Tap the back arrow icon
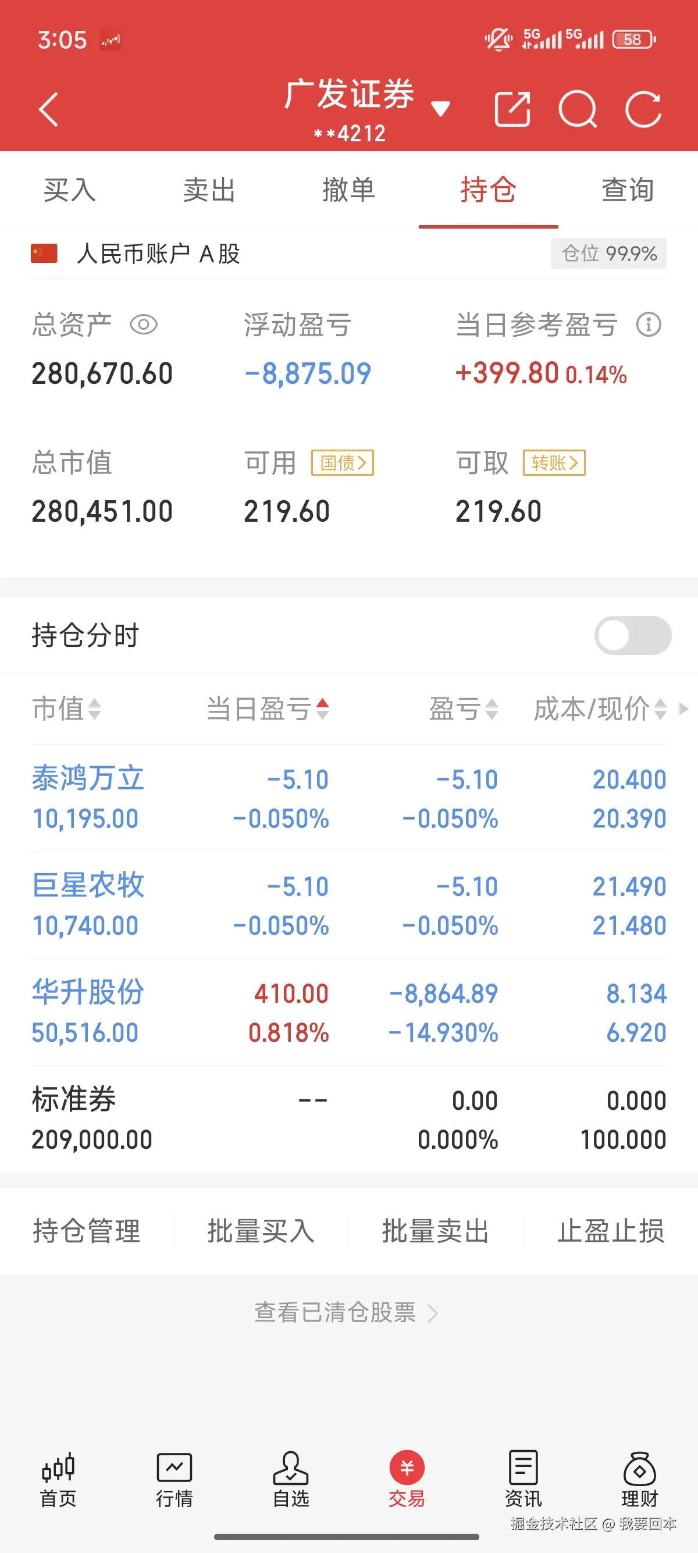The height and width of the screenshot is (1553, 698). coord(48,109)
